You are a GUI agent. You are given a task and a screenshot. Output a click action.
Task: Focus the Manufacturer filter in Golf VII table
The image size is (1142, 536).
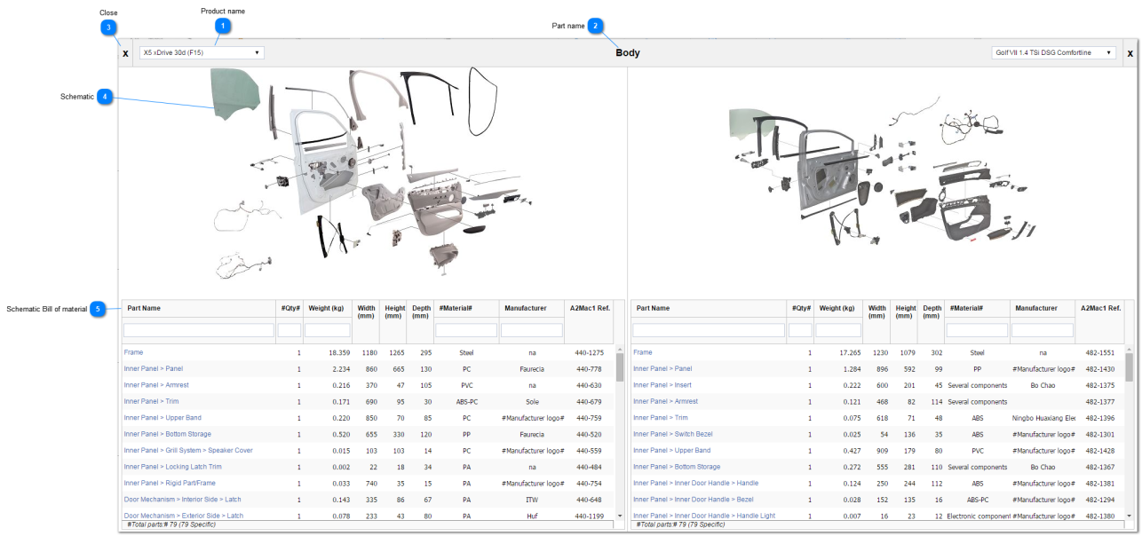point(1043,330)
